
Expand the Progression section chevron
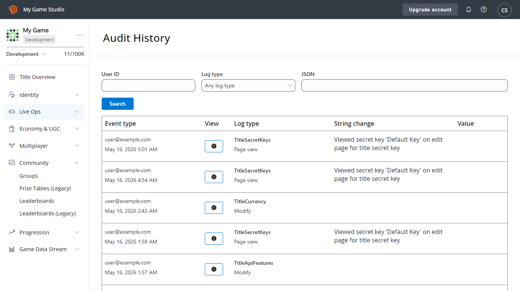(x=77, y=232)
